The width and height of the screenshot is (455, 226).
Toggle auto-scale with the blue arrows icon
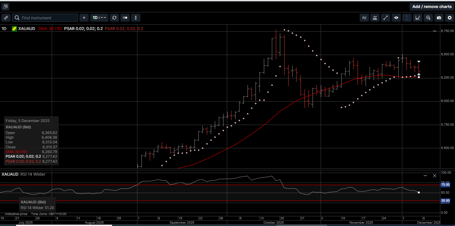pyautogui.click(x=407, y=18)
